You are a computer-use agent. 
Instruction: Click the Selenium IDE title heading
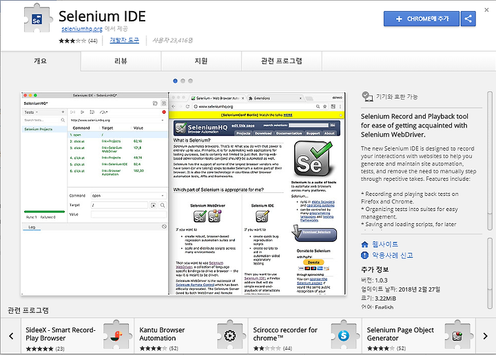click(102, 17)
